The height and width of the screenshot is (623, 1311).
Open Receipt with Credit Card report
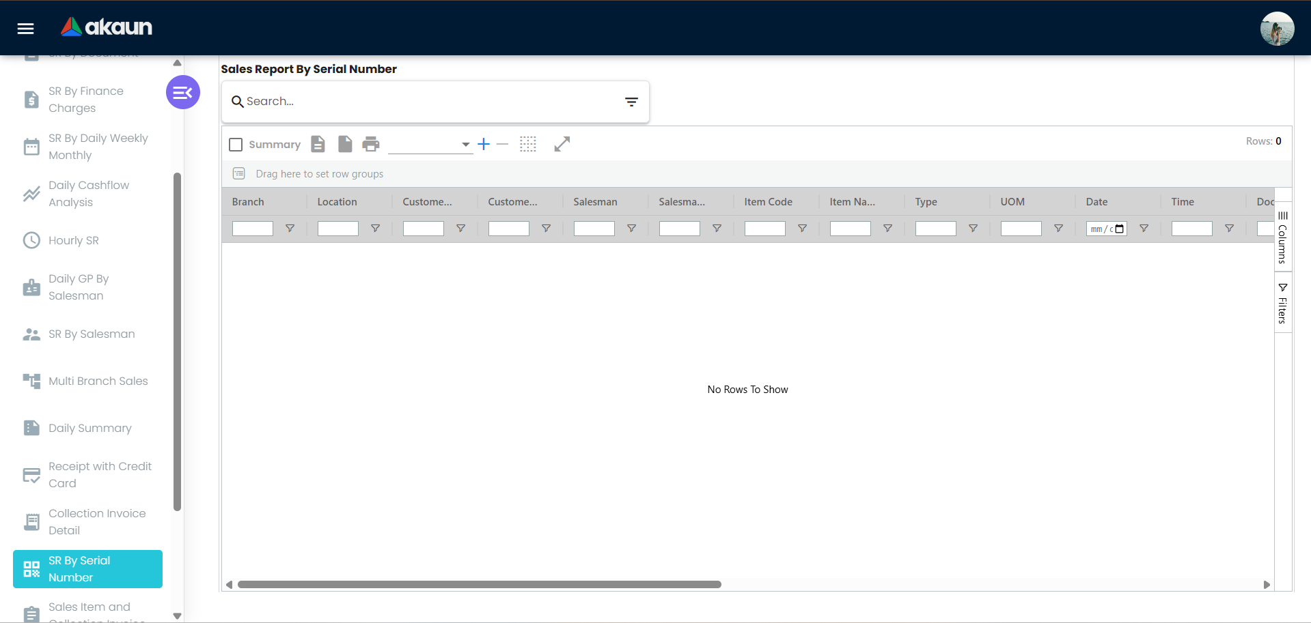click(x=87, y=475)
